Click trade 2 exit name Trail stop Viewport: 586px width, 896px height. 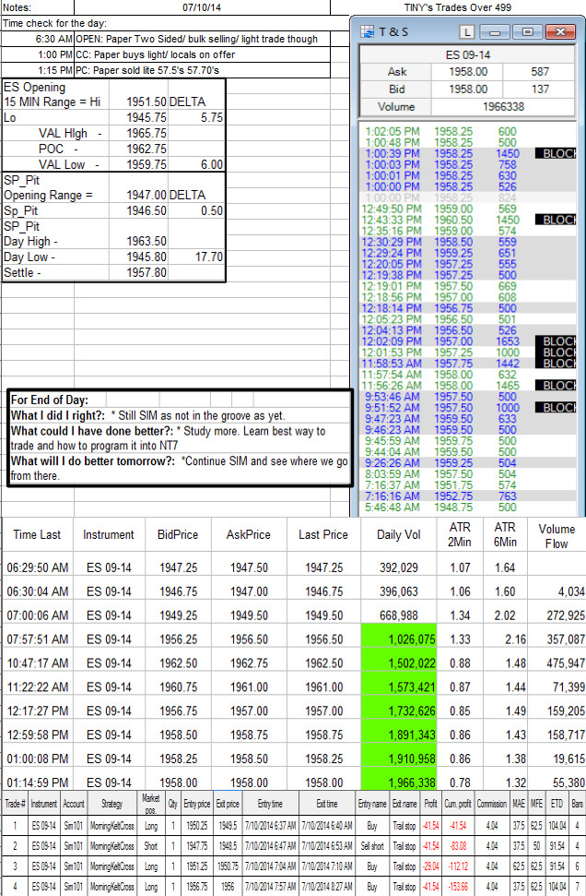point(404,846)
